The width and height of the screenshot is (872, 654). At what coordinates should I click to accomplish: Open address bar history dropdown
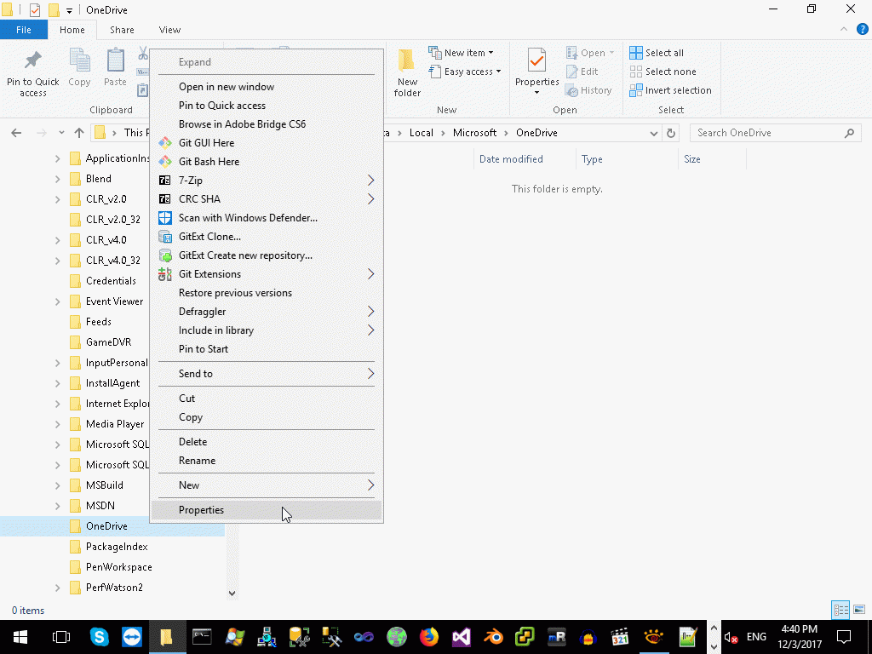click(x=653, y=133)
